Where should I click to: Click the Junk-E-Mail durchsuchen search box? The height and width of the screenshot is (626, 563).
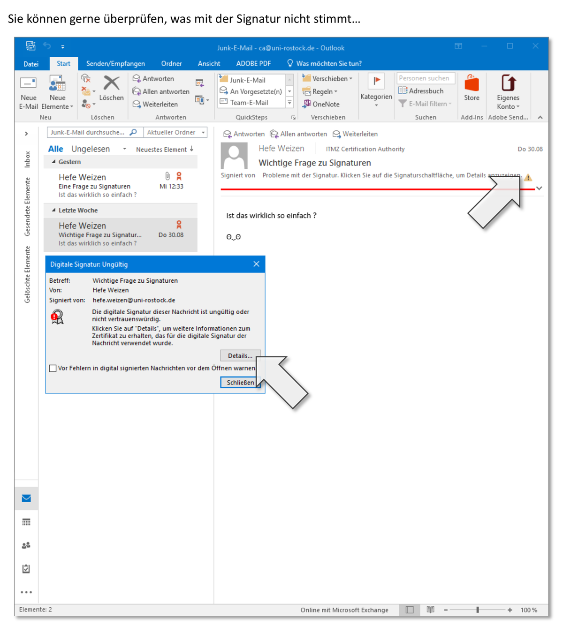click(x=95, y=133)
